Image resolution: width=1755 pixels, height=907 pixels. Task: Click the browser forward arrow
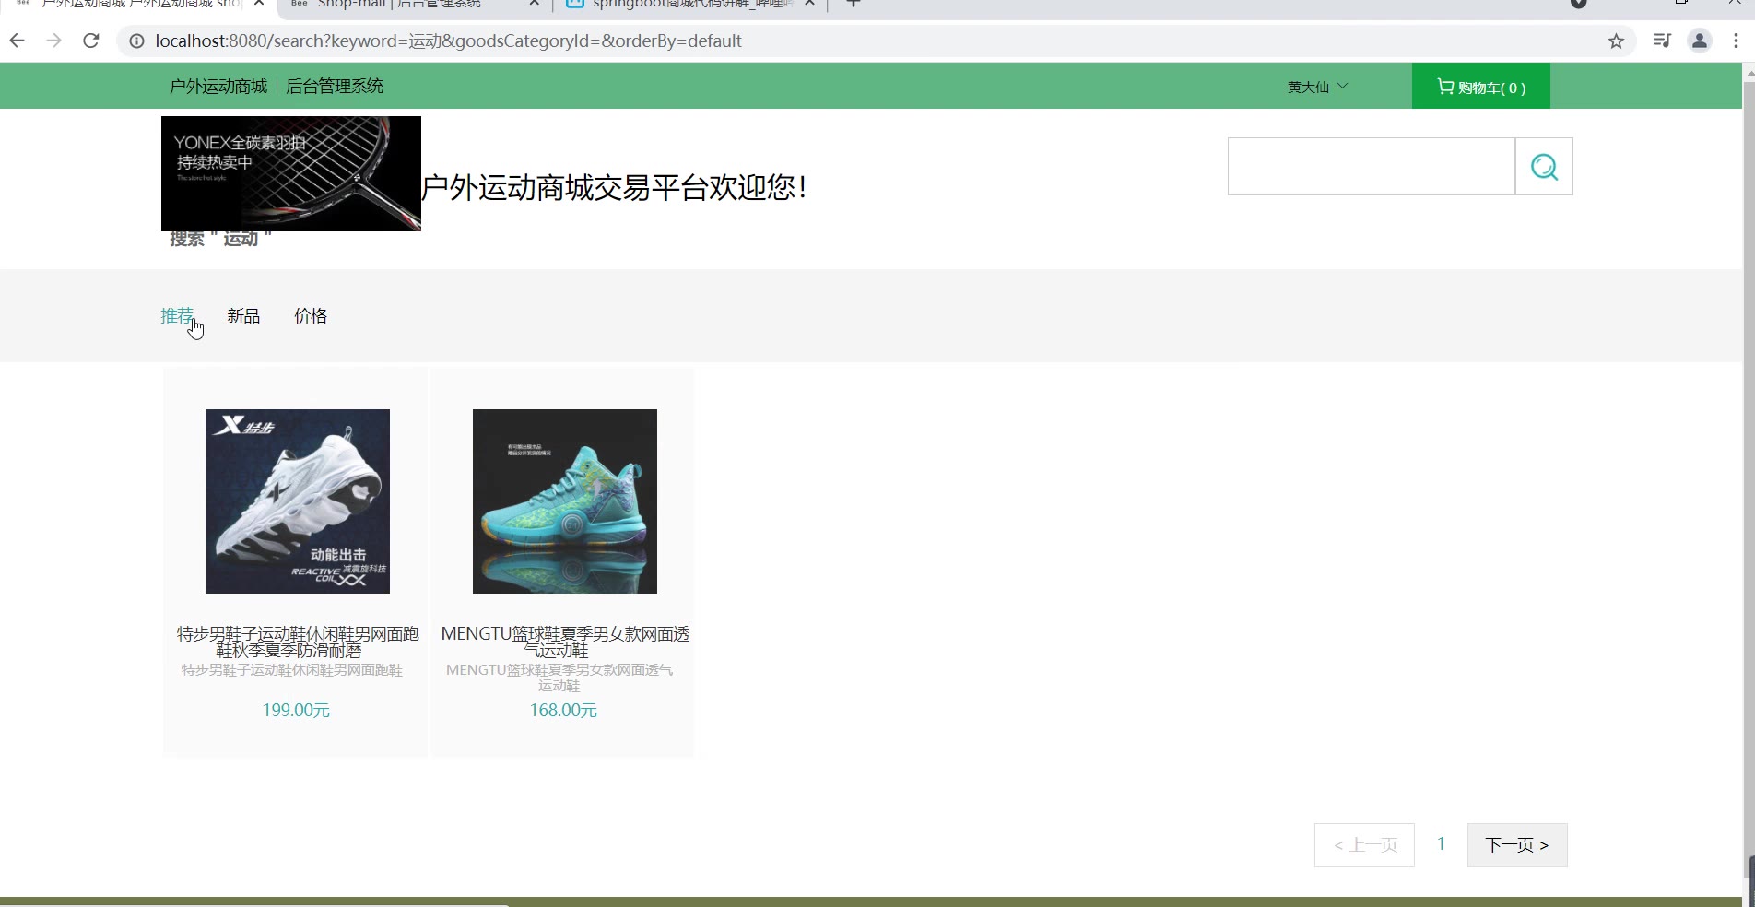tap(53, 41)
